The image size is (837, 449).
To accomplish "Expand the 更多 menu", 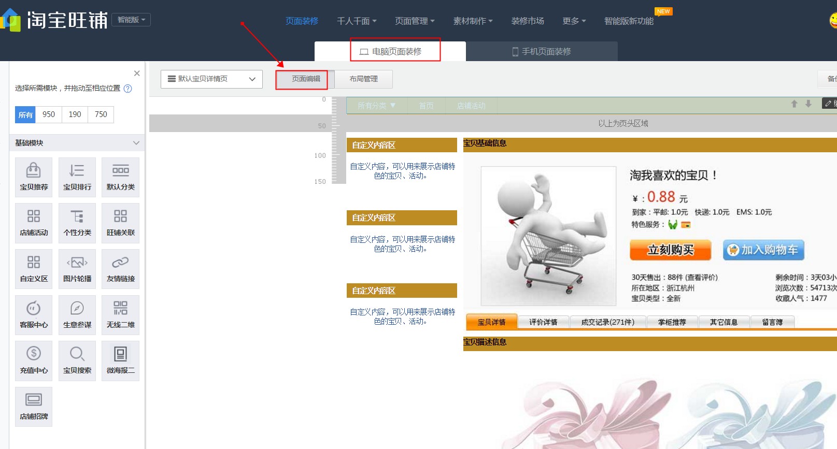I will tap(574, 21).
